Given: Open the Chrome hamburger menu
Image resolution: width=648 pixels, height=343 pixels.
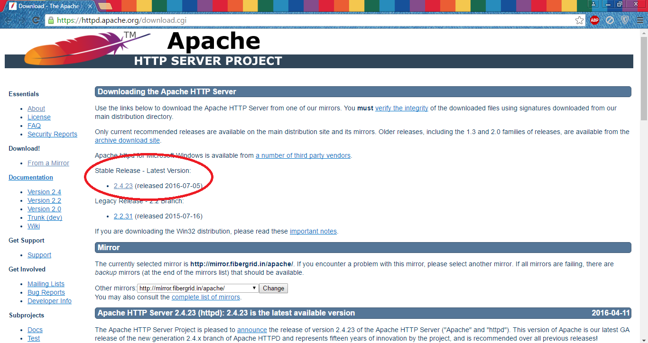Looking at the screenshot, I should point(640,20).
